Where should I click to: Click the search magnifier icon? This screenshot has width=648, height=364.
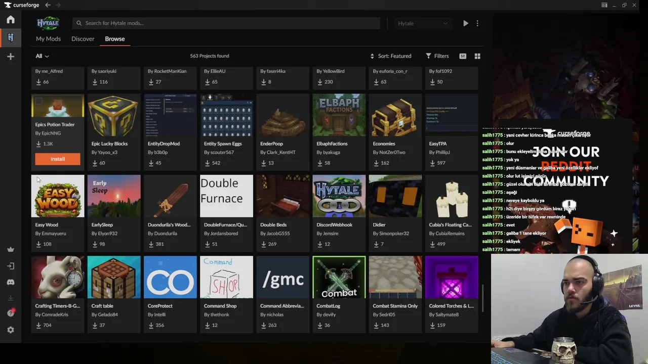coord(79,23)
